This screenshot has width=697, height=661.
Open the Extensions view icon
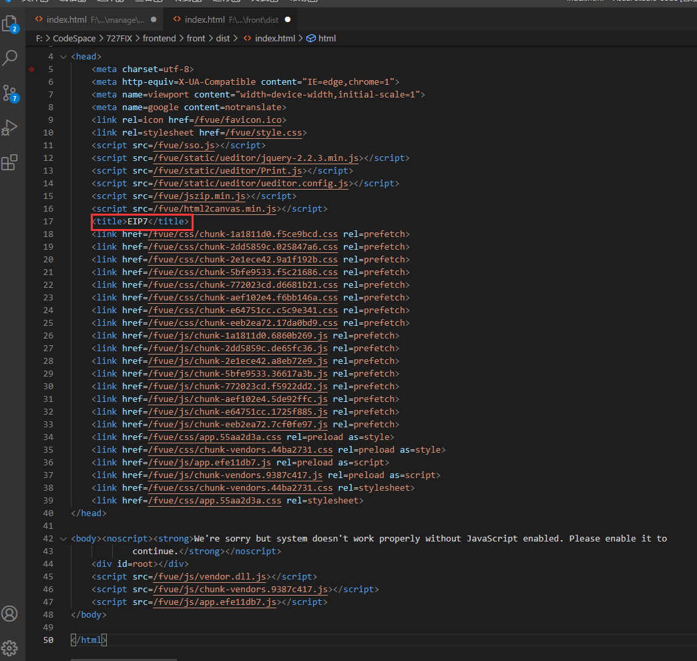(x=11, y=162)
